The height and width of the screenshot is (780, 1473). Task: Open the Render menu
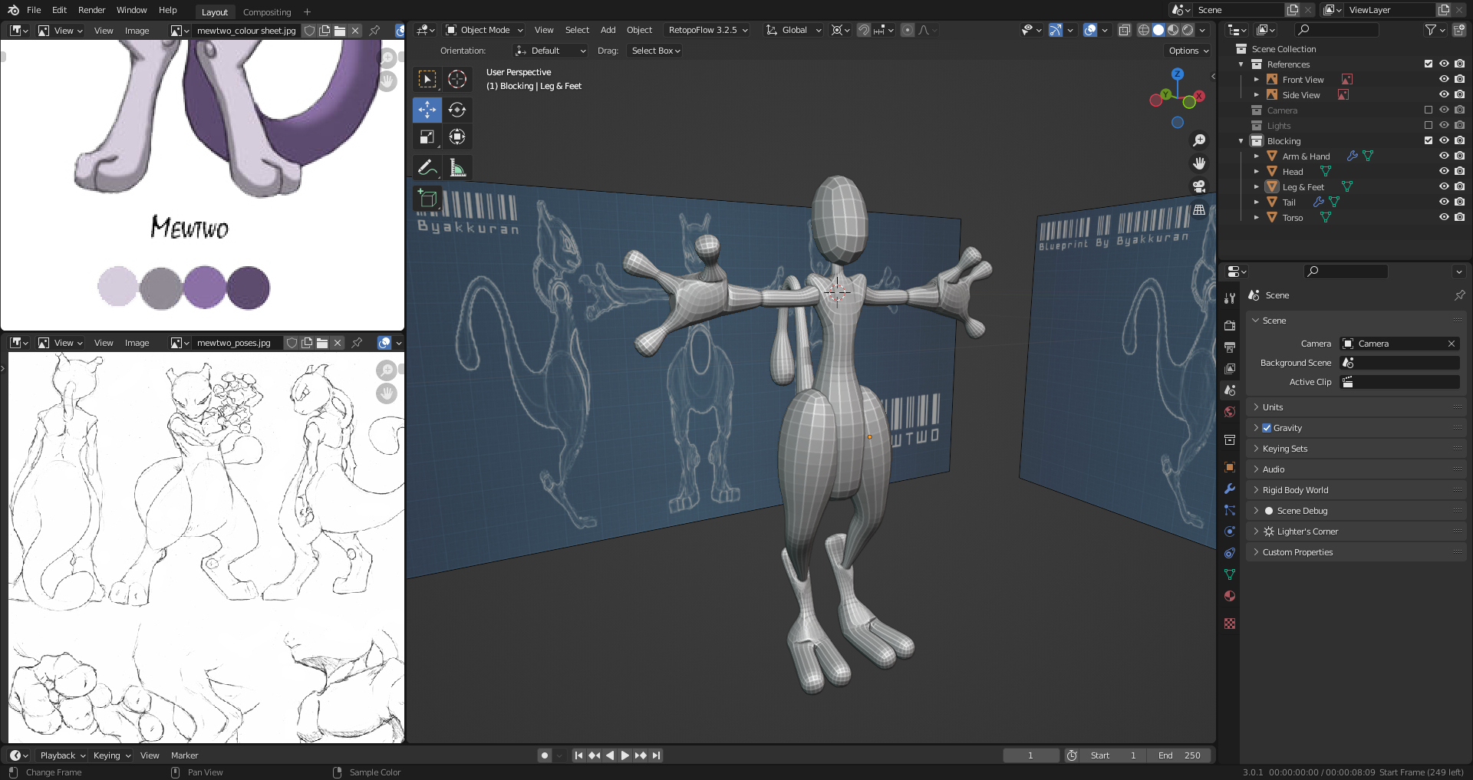click(x=91, y=10)
